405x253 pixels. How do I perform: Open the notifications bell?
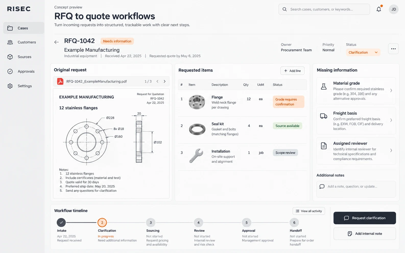[379, 9]
